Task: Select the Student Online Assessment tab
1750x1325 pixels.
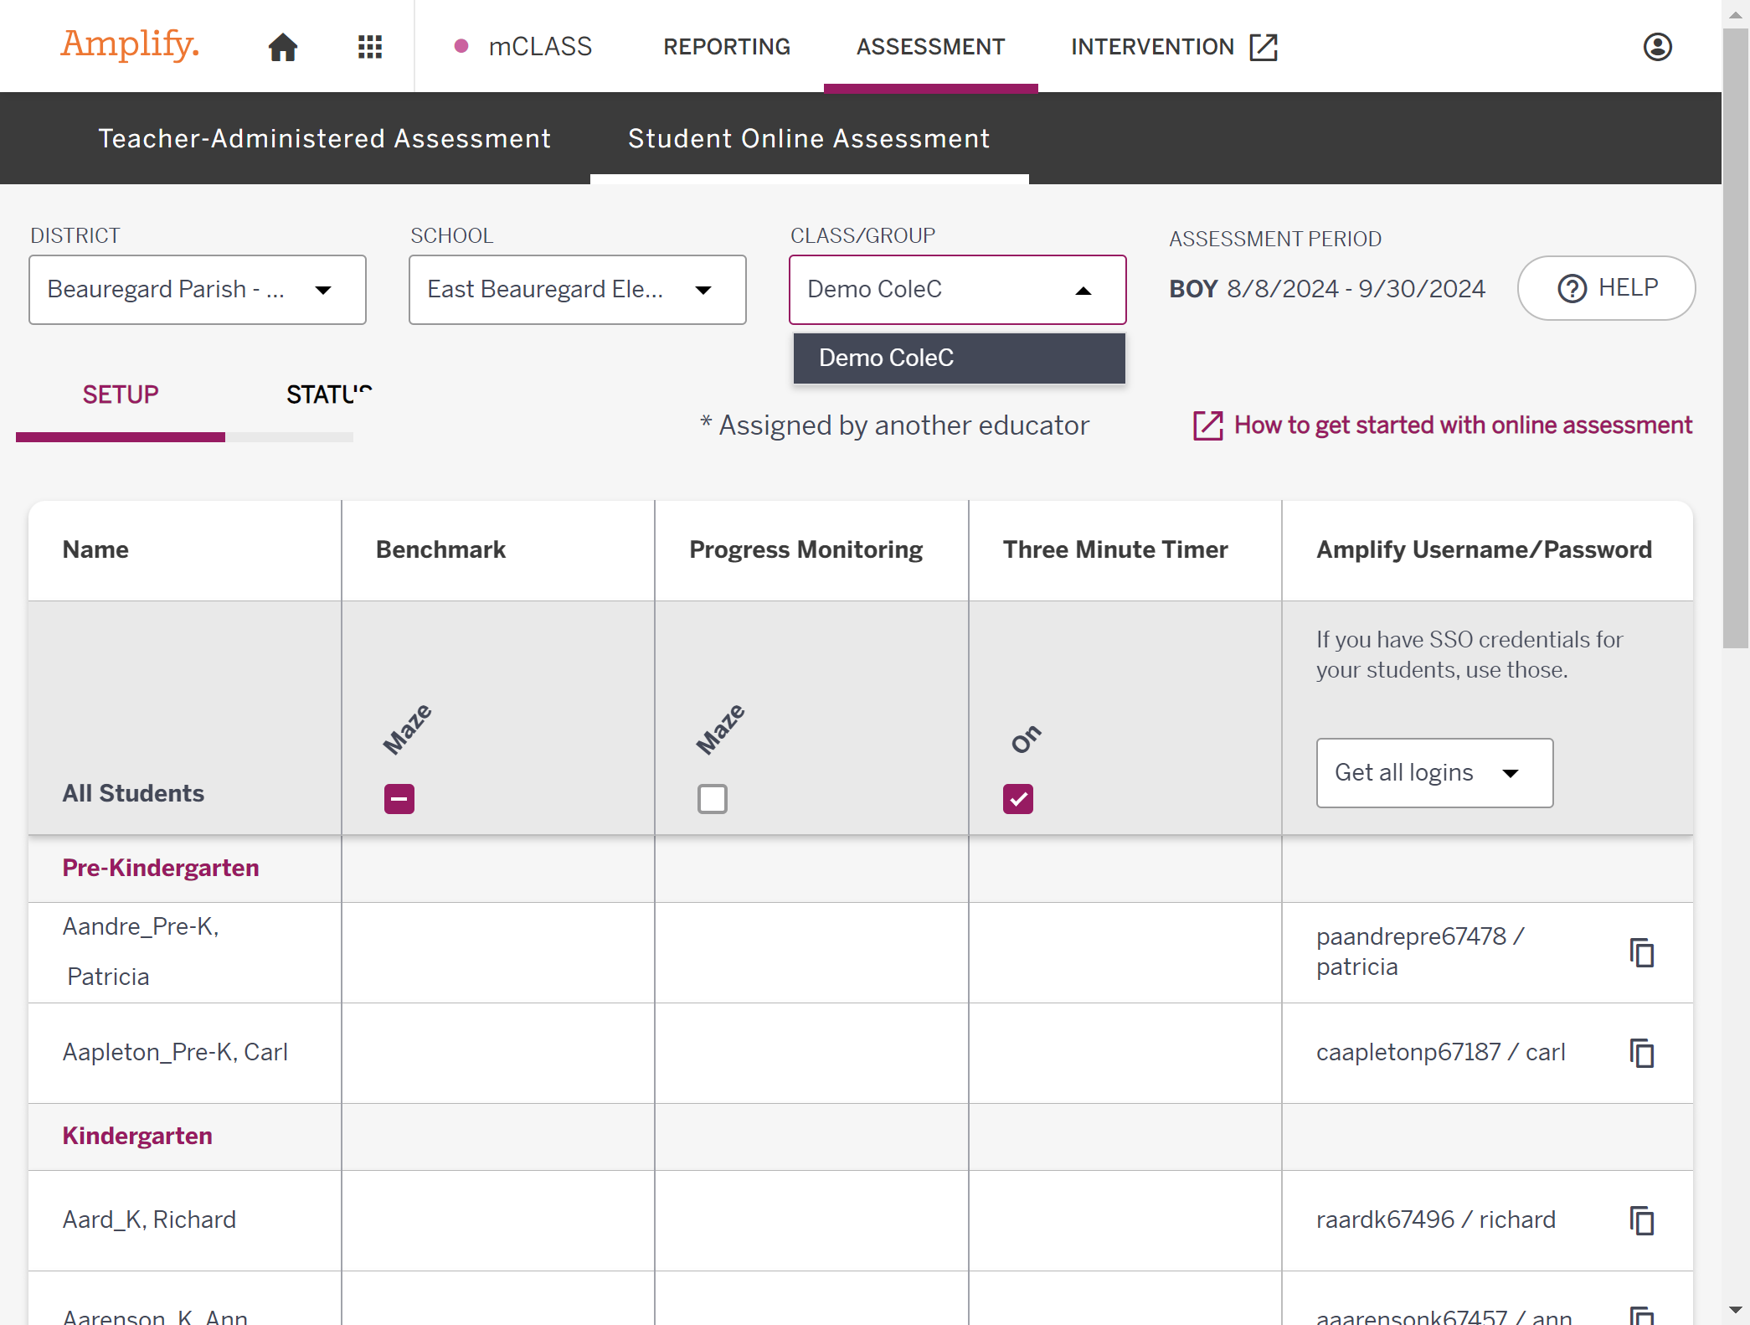Action: pyautogui.click(x=810, y=138)
